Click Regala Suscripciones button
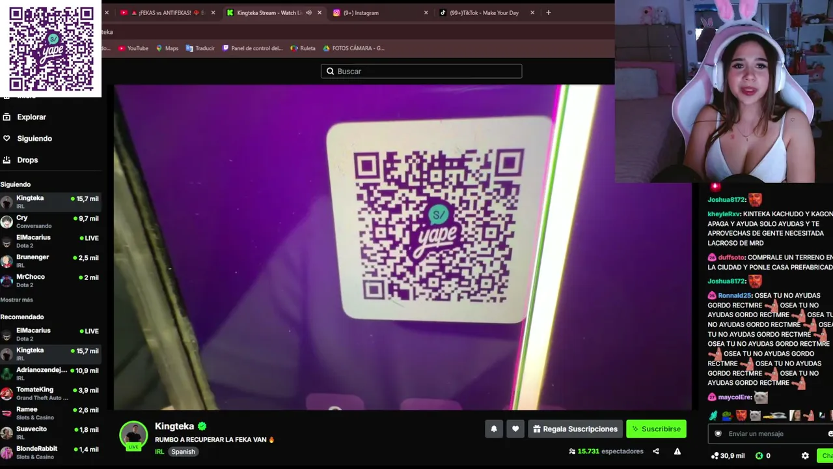This screenshot has height=469, width=833. (575, 429)
